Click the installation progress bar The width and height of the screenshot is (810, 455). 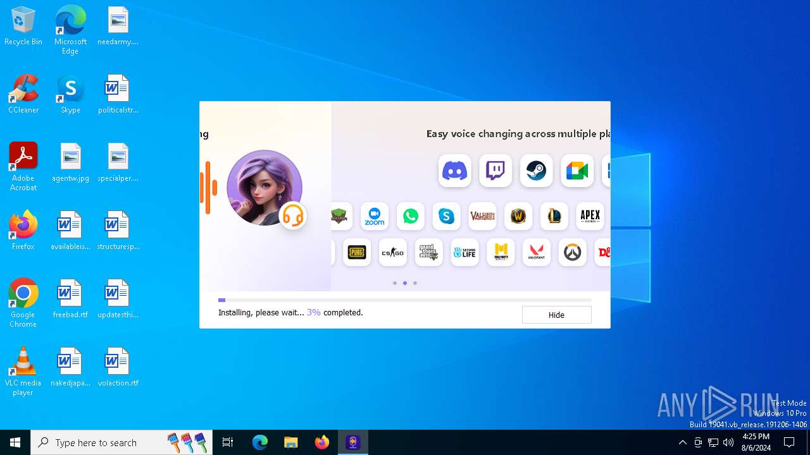click(x=405, y=300)
